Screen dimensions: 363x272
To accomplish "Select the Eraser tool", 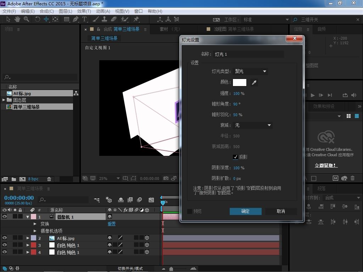I will 114,19.
